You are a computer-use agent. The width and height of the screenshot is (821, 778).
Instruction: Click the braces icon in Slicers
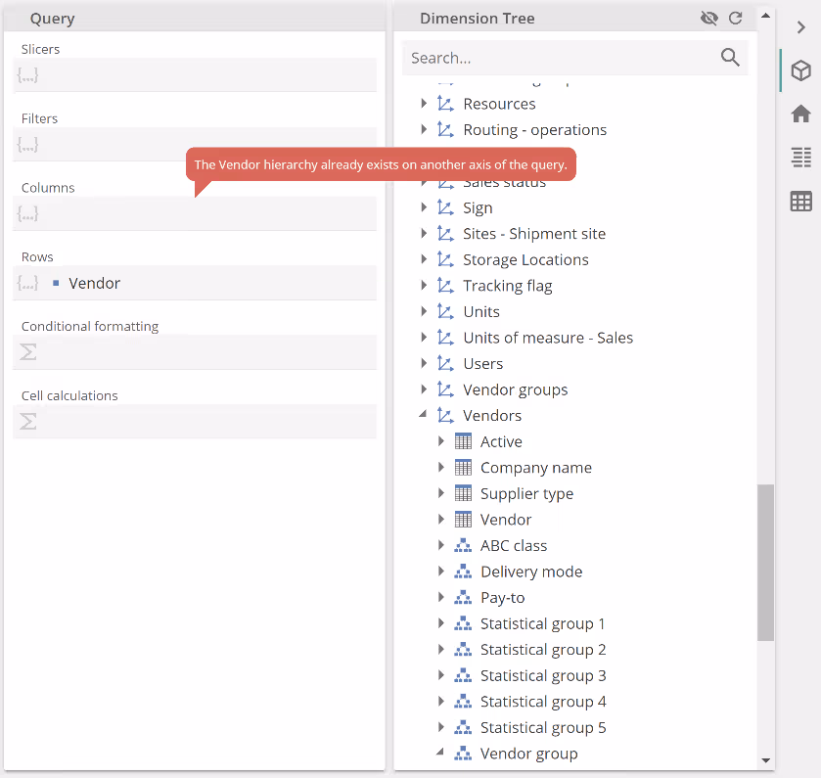[28, 74]
